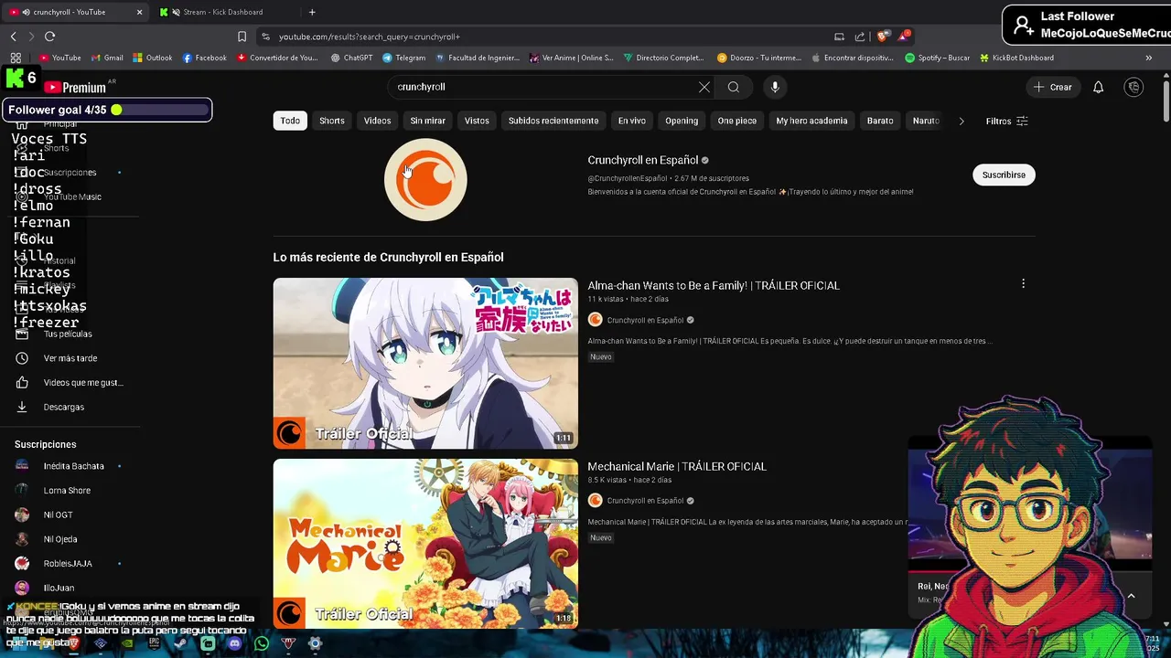1171x658 pixels.
Task: Open the Outlook bookmark
Action: click(x=153, y=58)
